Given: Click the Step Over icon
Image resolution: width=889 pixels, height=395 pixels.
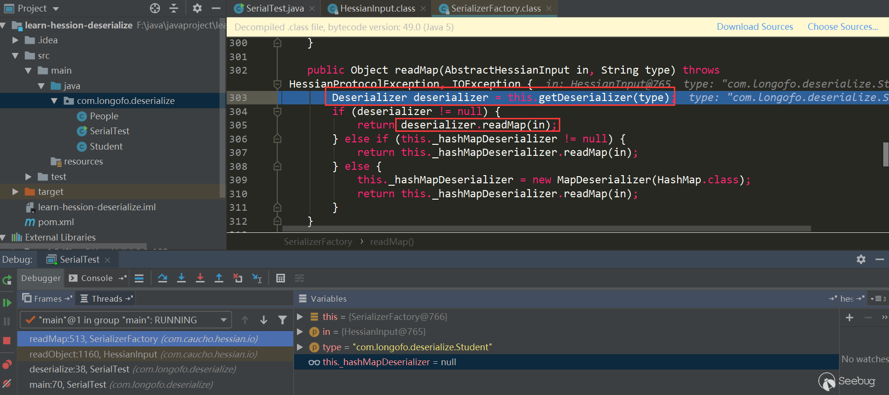Looking at the screenshot, I should [163, 278].
